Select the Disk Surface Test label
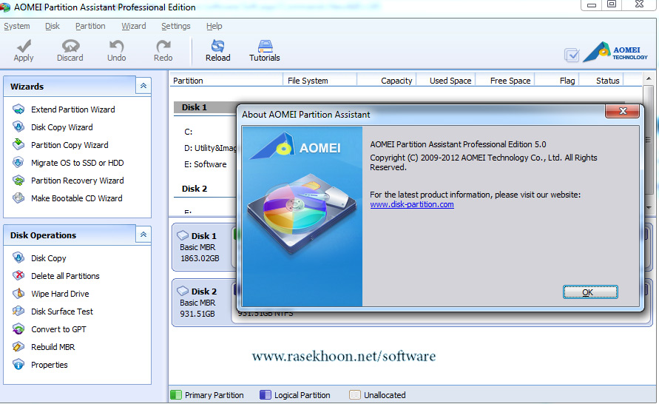 (62, 312)
